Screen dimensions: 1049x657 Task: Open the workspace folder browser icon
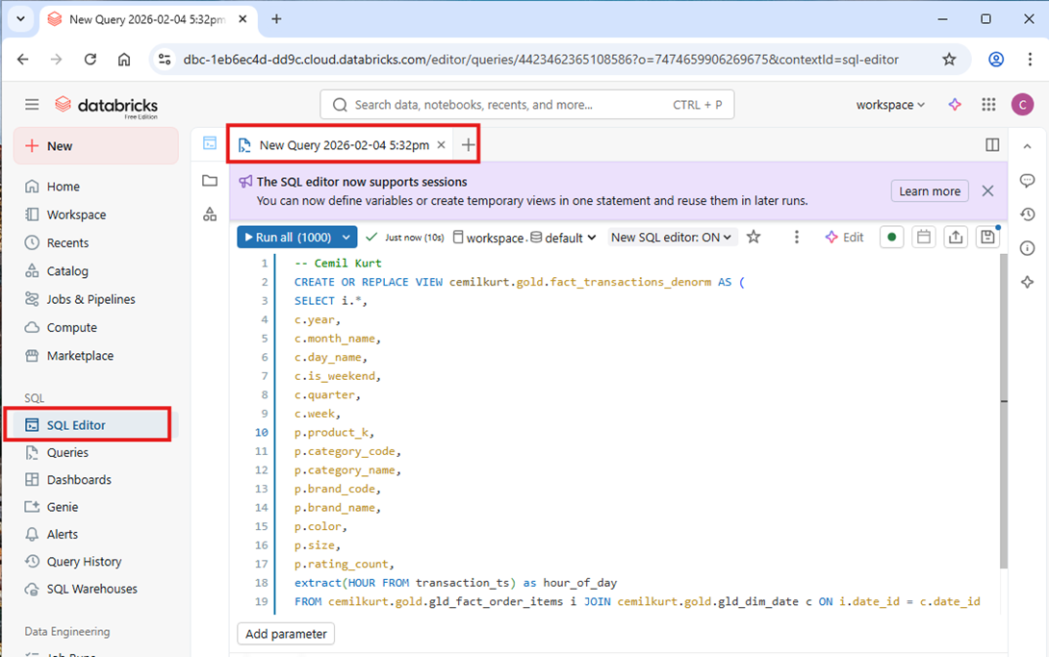pos(210,181)
